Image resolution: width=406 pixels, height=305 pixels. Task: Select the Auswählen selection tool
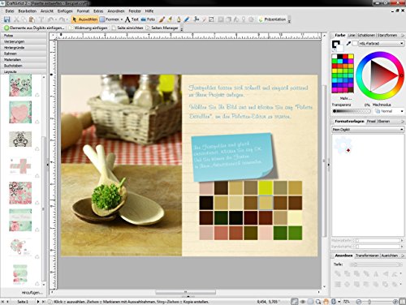click(84, 19)
